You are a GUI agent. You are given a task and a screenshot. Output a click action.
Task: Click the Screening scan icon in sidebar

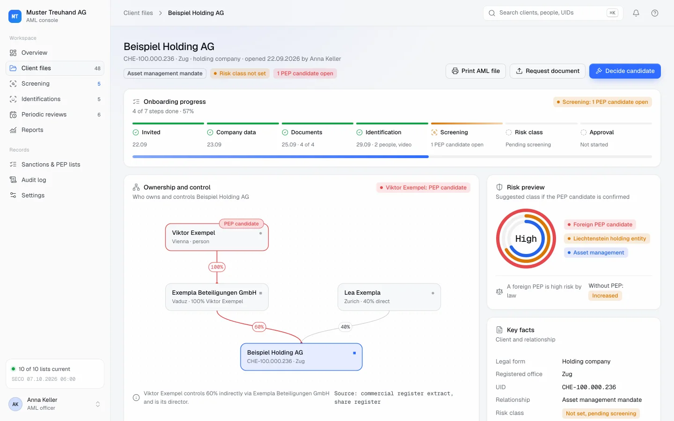(x=13, y=84)
